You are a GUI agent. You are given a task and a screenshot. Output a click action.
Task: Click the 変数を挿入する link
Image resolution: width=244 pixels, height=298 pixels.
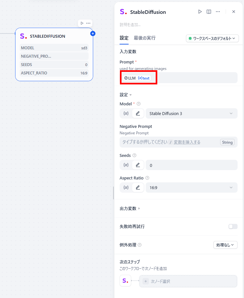click(187, 142)
